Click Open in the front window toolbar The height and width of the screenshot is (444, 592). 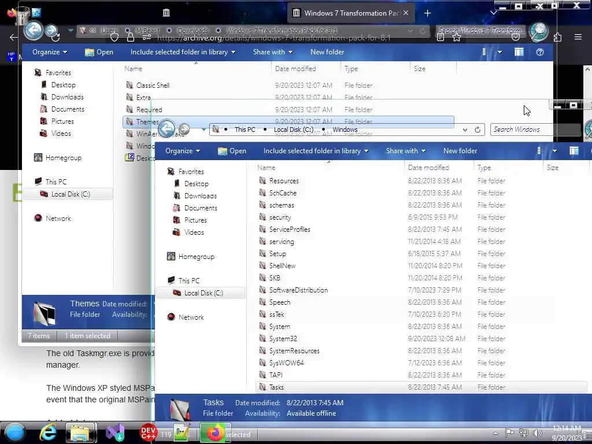pos(232,151)
